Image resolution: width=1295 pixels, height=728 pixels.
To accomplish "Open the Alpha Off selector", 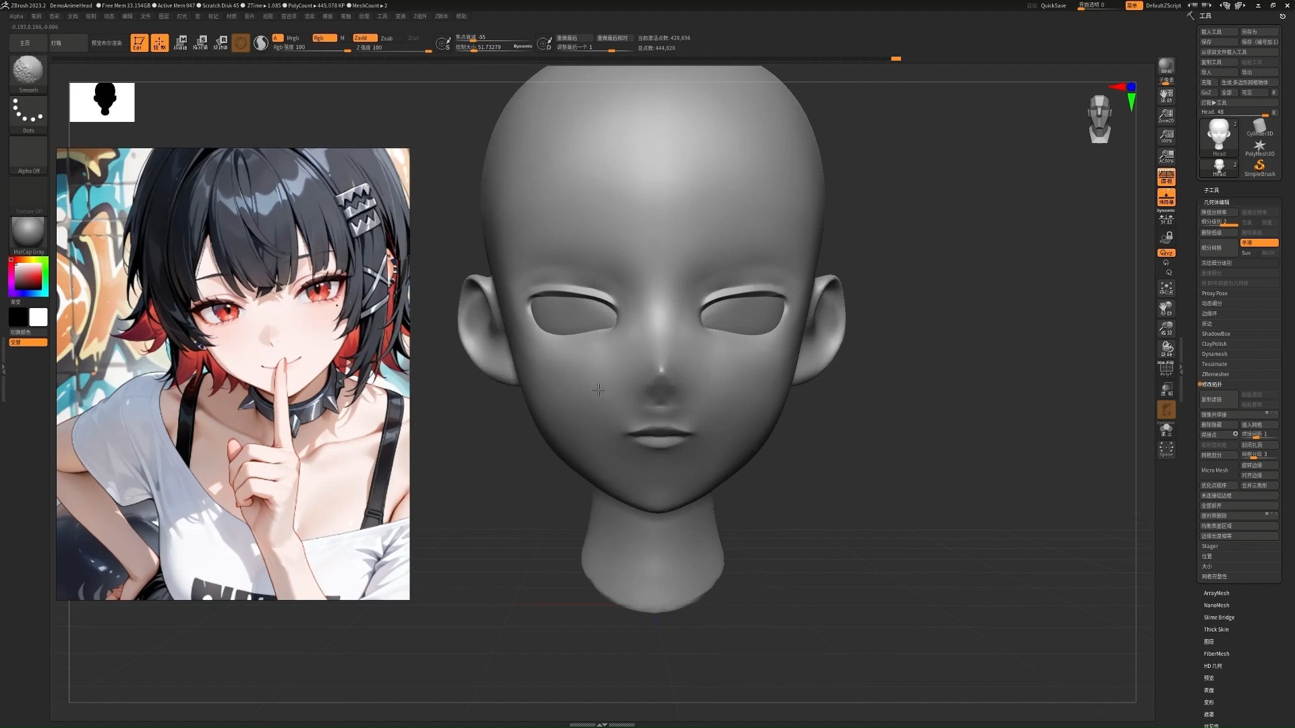I will [x=28, y=155].
